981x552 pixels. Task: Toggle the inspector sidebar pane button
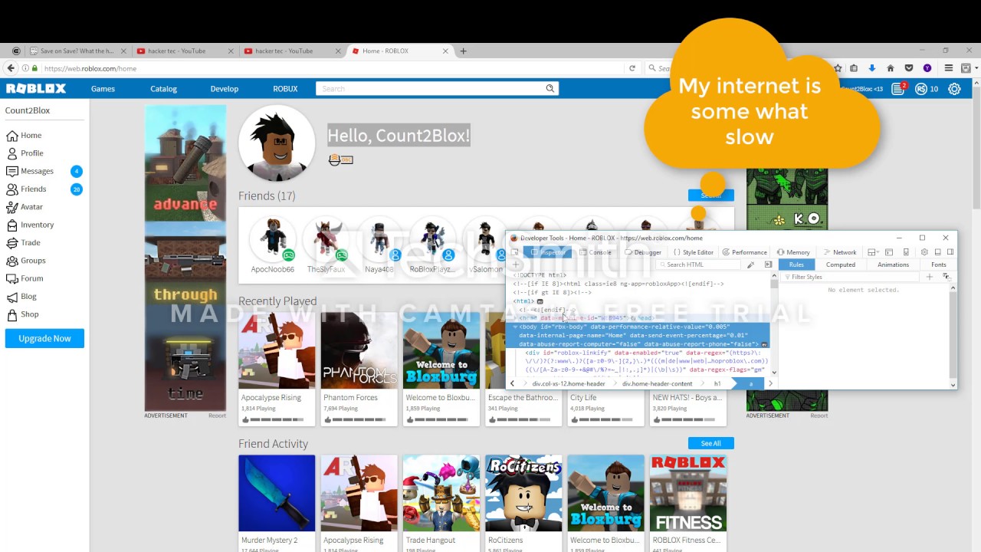pyautogui.click(x=768, y=264)
